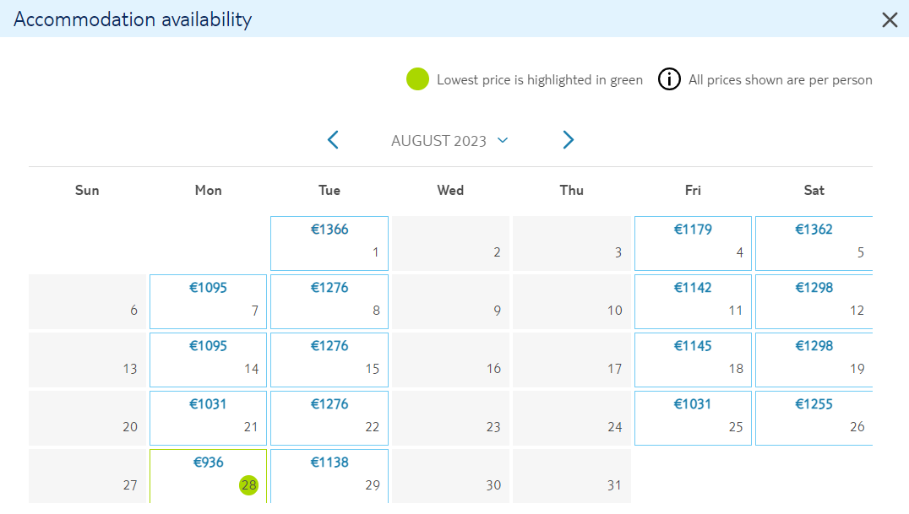Select August 18 priced at €1145
Image resolution: width=909 pixels, height=514 pixels.
click(x=693, y=360)
